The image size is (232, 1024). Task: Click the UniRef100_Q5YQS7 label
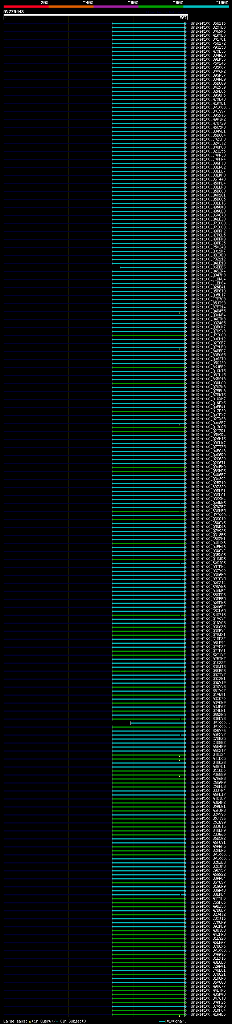tap(208, 882)
